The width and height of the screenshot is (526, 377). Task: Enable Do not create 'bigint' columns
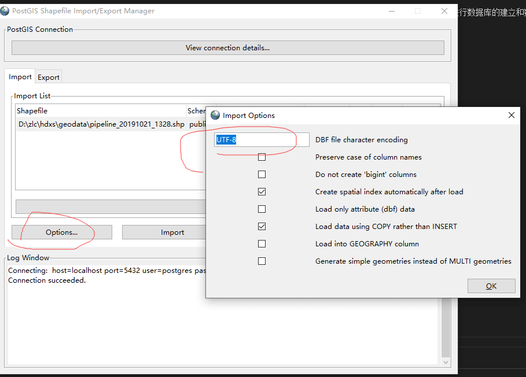[x=262, y=175]
